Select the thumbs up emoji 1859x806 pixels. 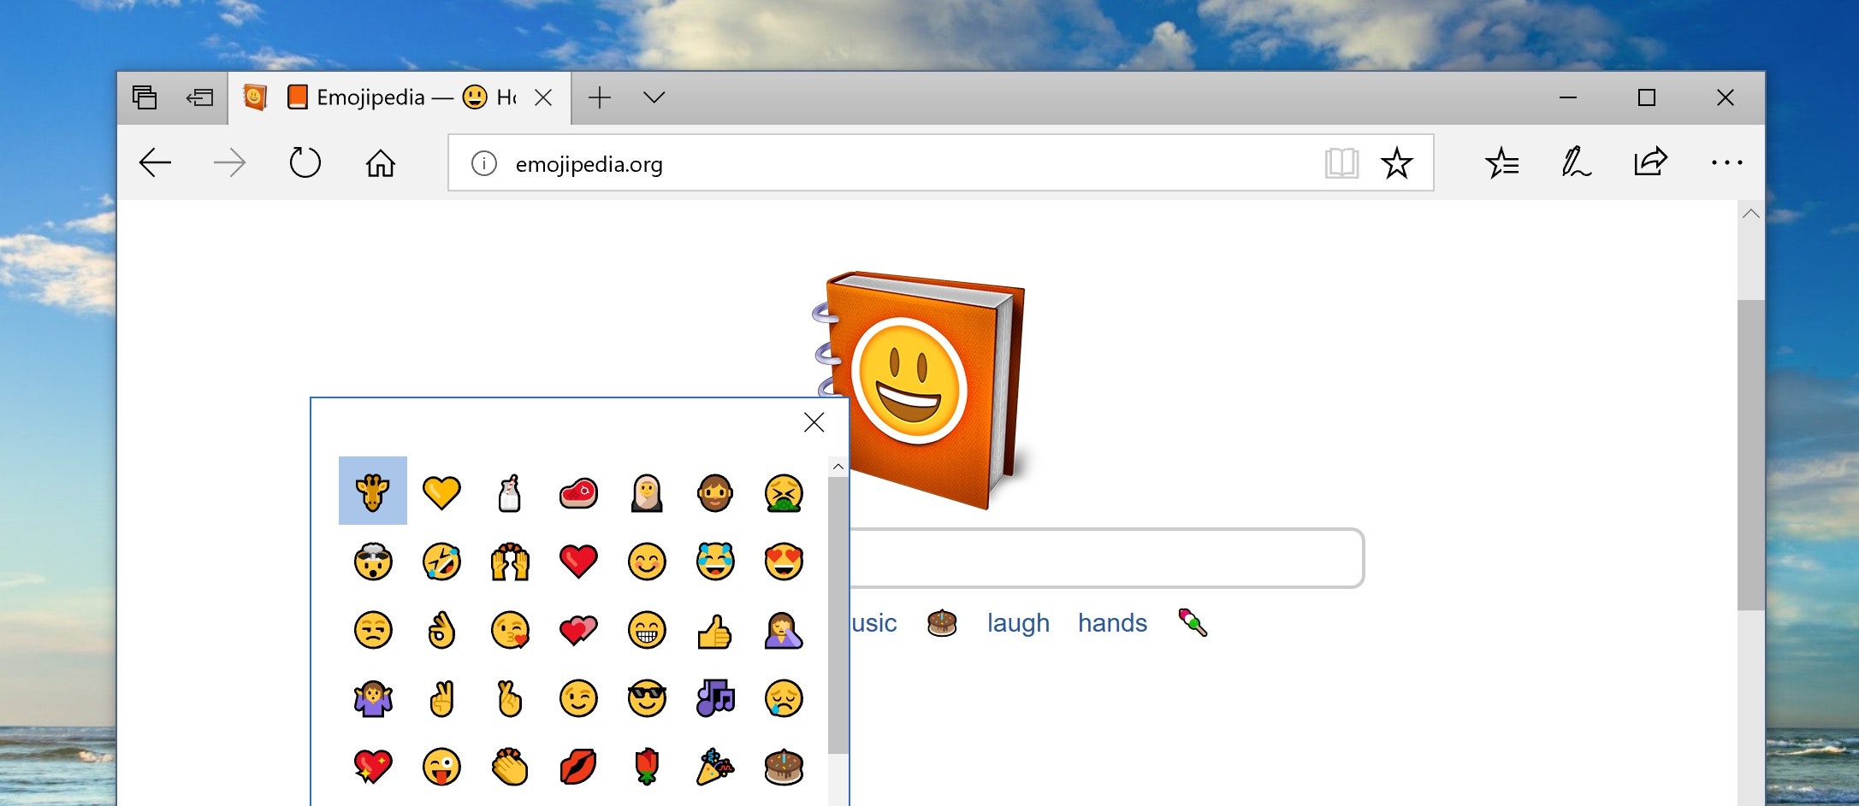[x=716, y=630]
